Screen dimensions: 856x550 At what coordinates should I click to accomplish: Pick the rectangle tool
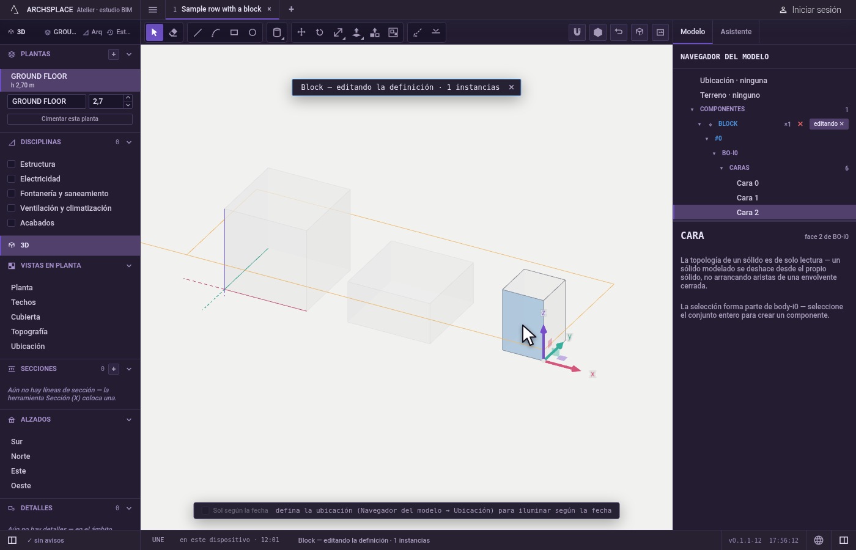tap(234, 32)
